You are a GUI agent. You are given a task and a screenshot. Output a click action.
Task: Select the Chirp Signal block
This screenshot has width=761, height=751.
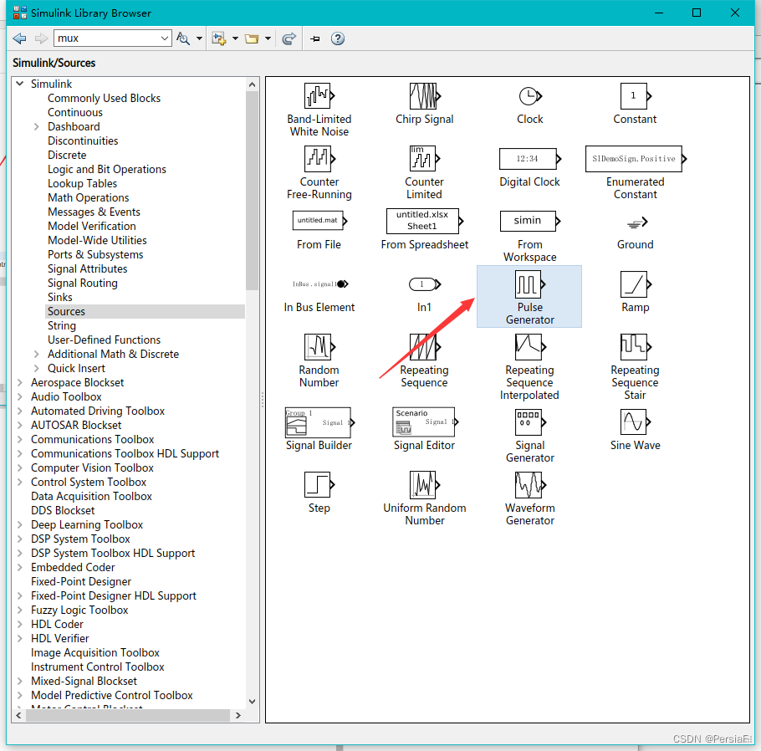click(x=424, y=104)
